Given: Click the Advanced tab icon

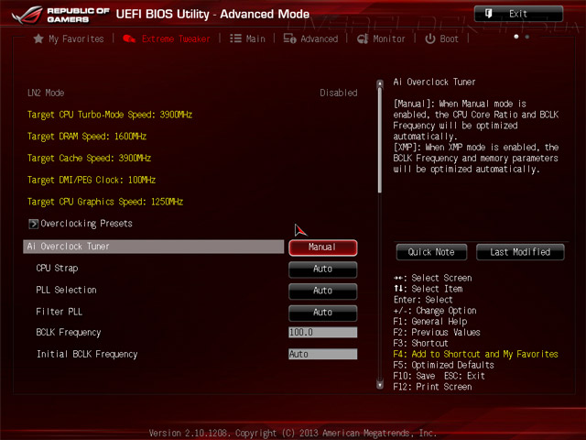Looking at the screenshot, I should pos(289,38).
